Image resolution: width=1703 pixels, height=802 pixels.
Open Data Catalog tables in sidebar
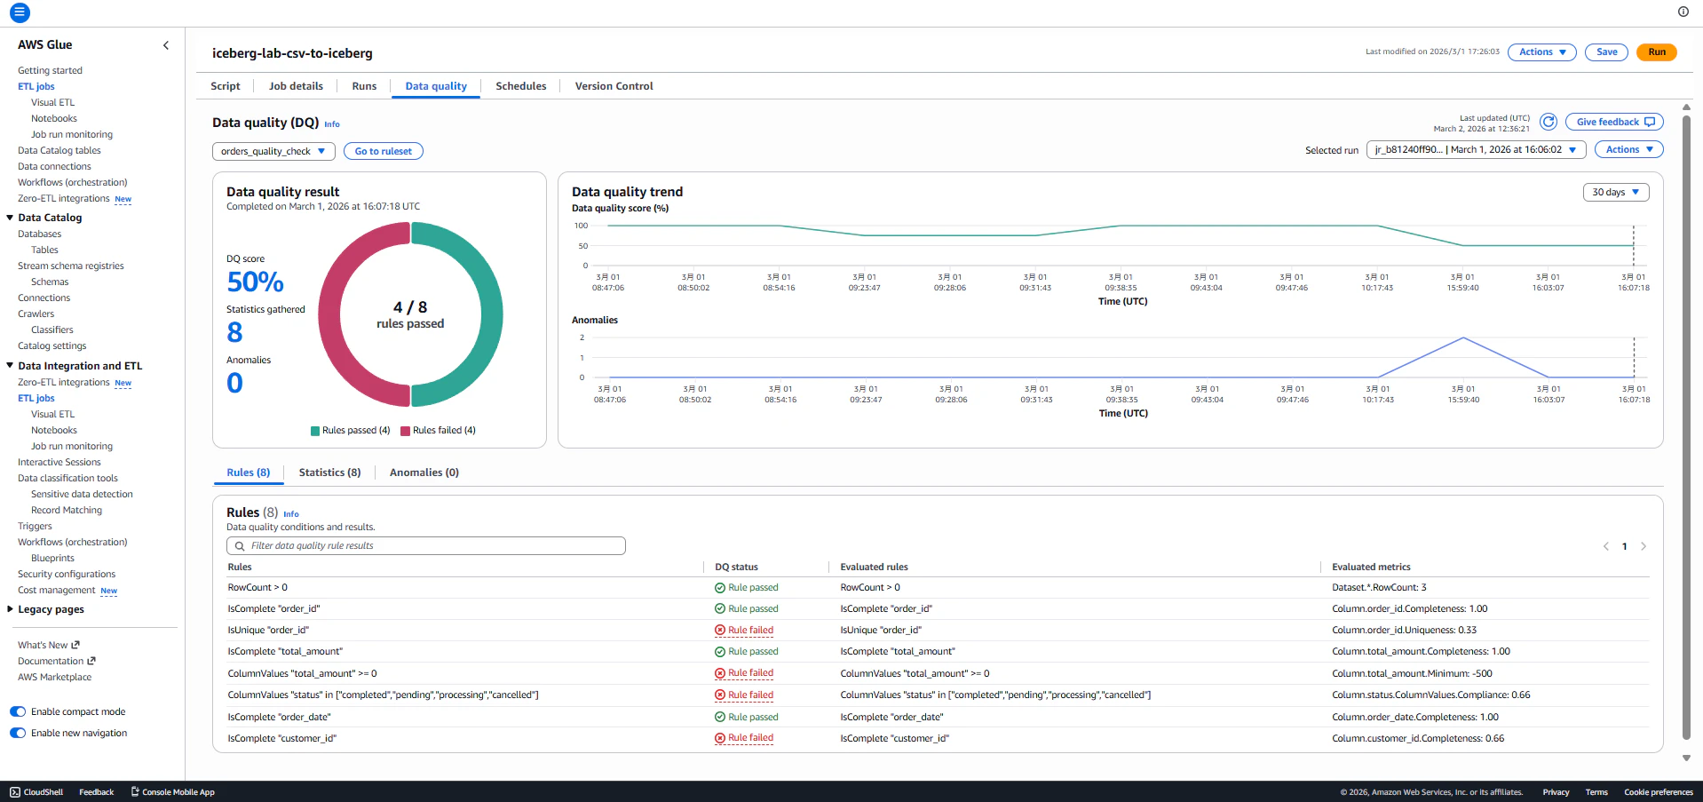tap(59, 151)
